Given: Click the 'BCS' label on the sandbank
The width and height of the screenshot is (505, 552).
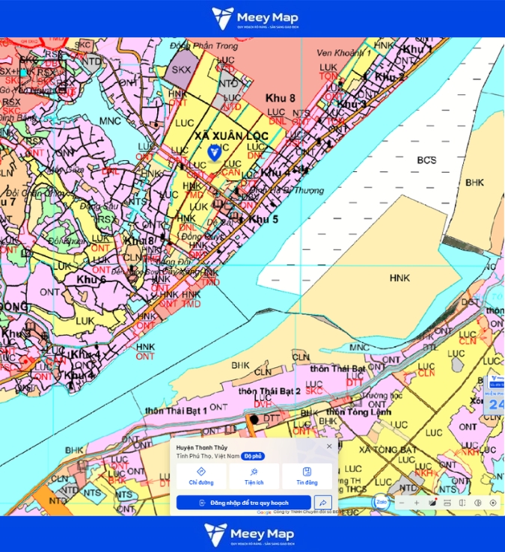Looking at the screenshot, I should point(426,160).
